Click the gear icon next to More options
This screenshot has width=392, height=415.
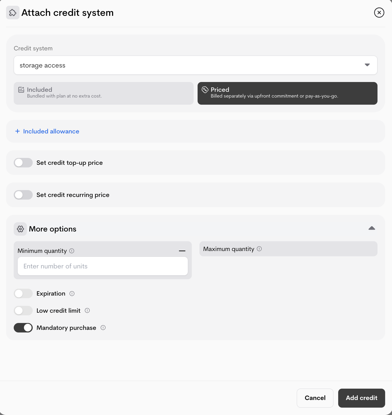pyautogui.click(x=20, y=229)
